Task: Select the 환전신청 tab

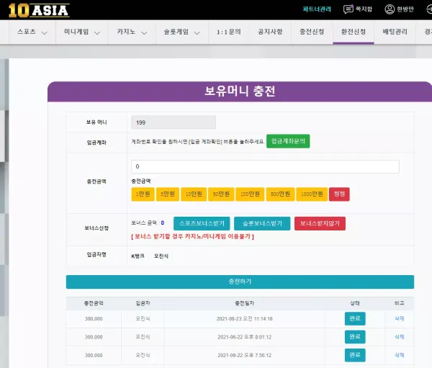Action: tap(354, 32)
